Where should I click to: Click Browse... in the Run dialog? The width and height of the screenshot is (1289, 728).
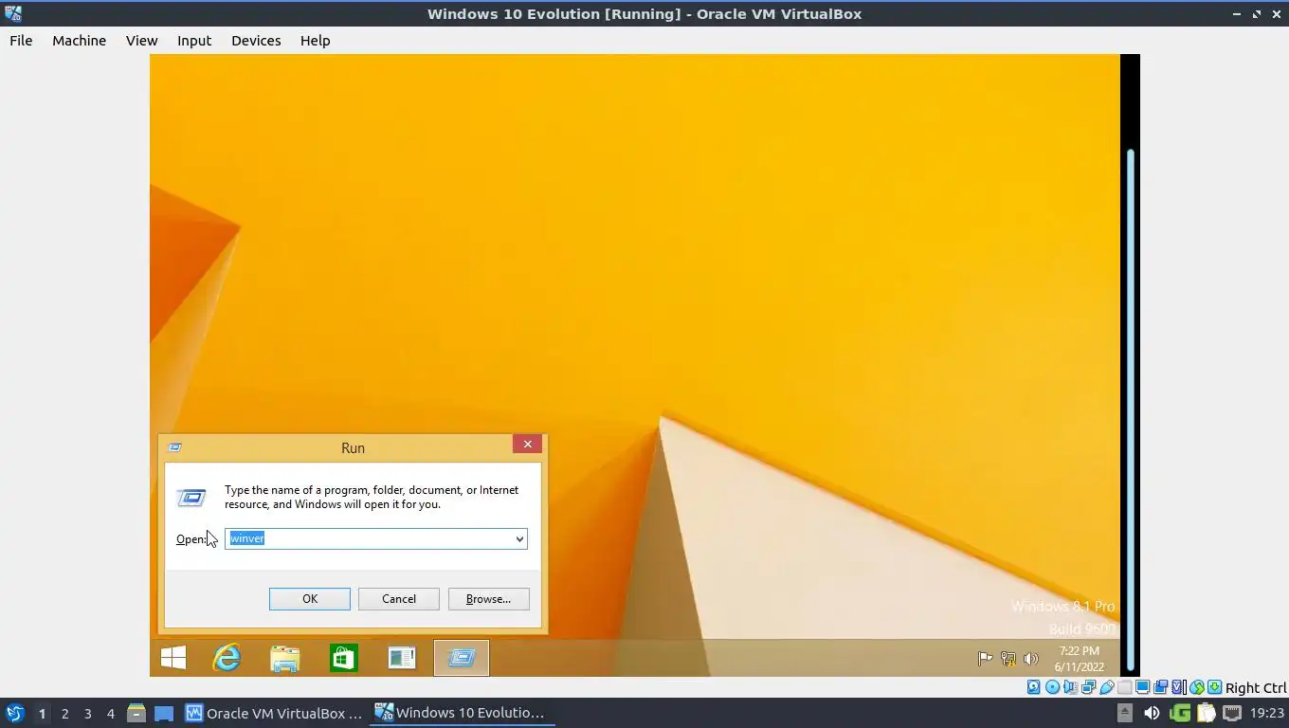click(x=488, y=599)
